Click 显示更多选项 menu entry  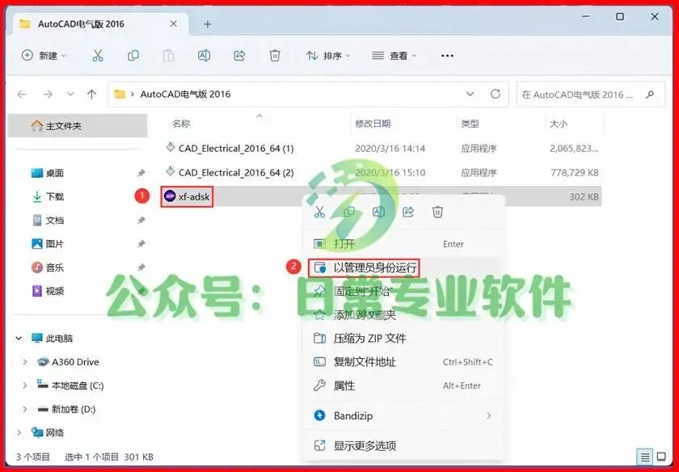coord(403,445)
